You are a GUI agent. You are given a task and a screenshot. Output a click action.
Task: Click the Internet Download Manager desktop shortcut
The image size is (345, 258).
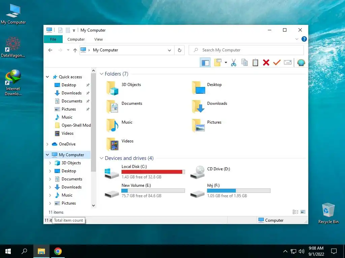[x=13, y=83]
